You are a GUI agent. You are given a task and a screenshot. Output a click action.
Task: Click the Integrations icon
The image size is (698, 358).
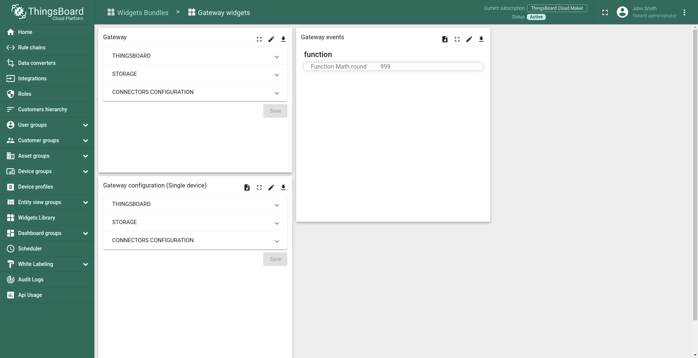pos(11,78)
